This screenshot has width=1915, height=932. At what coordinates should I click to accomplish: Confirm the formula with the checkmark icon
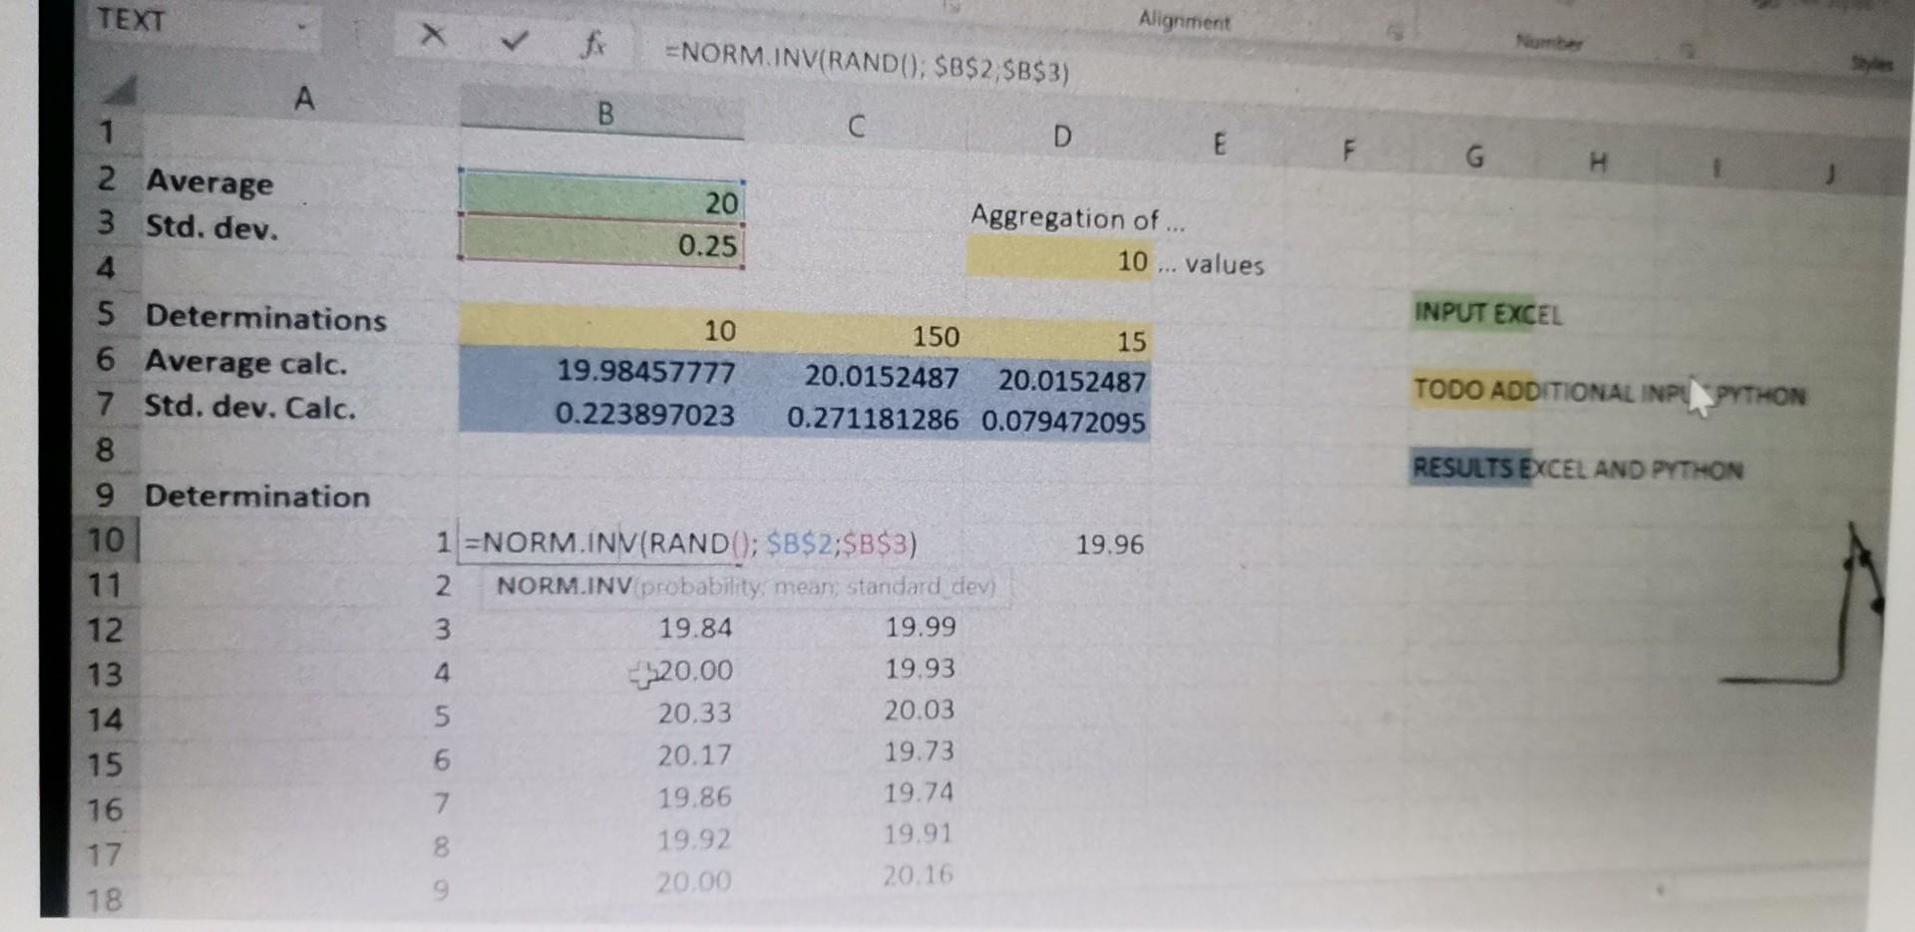click(x=513, y=40)
